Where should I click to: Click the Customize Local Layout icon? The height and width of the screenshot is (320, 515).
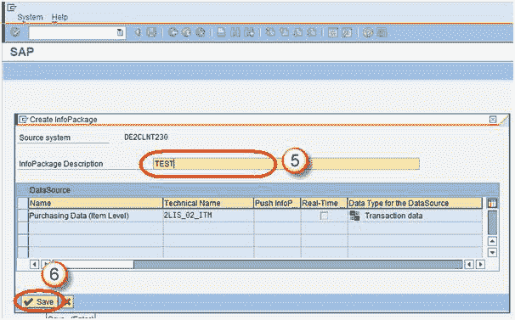tap(382, 32)
